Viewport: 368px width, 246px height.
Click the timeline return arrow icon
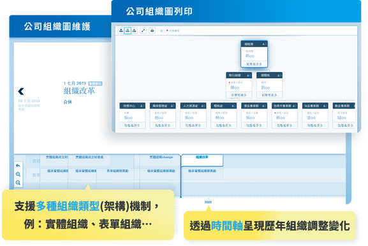tap(18, 166)
